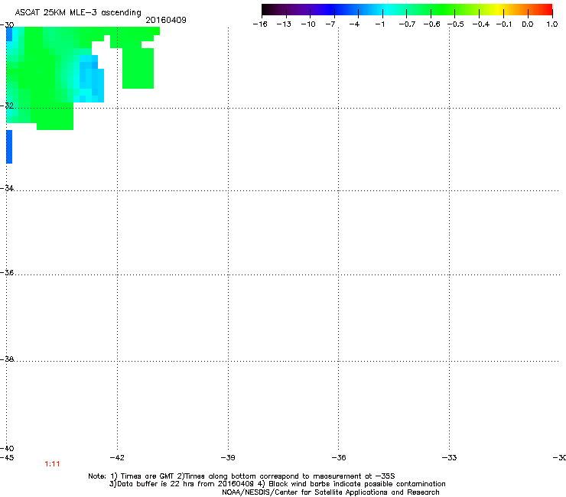Click the note line about GMT times
Image resolution: width=566 pixels, height=497 pixels.
pyautogui.click(x=242, y=476)
